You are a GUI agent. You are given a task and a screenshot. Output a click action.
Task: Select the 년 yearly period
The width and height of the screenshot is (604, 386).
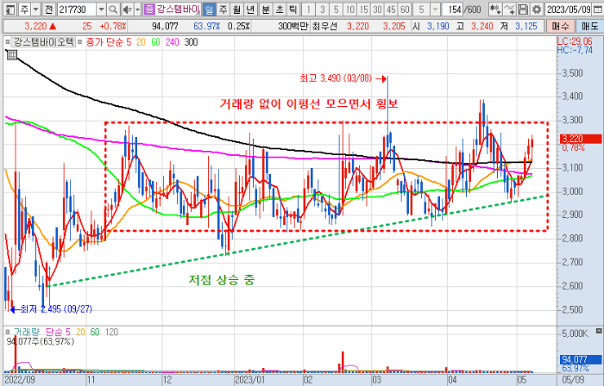pos(250,9)
